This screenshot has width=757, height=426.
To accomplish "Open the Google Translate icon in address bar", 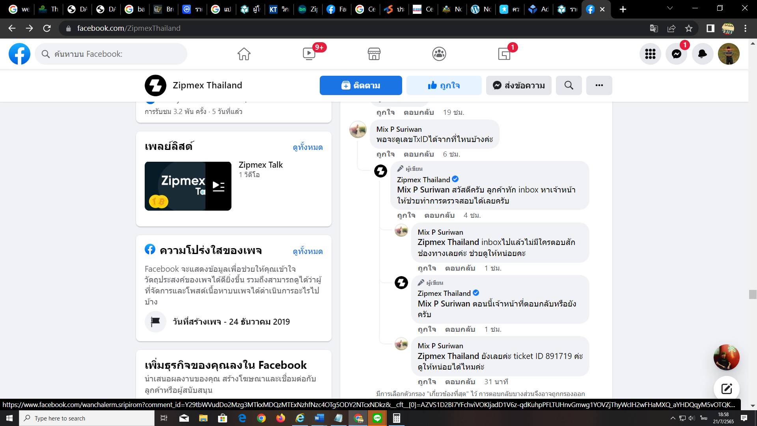I will [x=654, y=28].
